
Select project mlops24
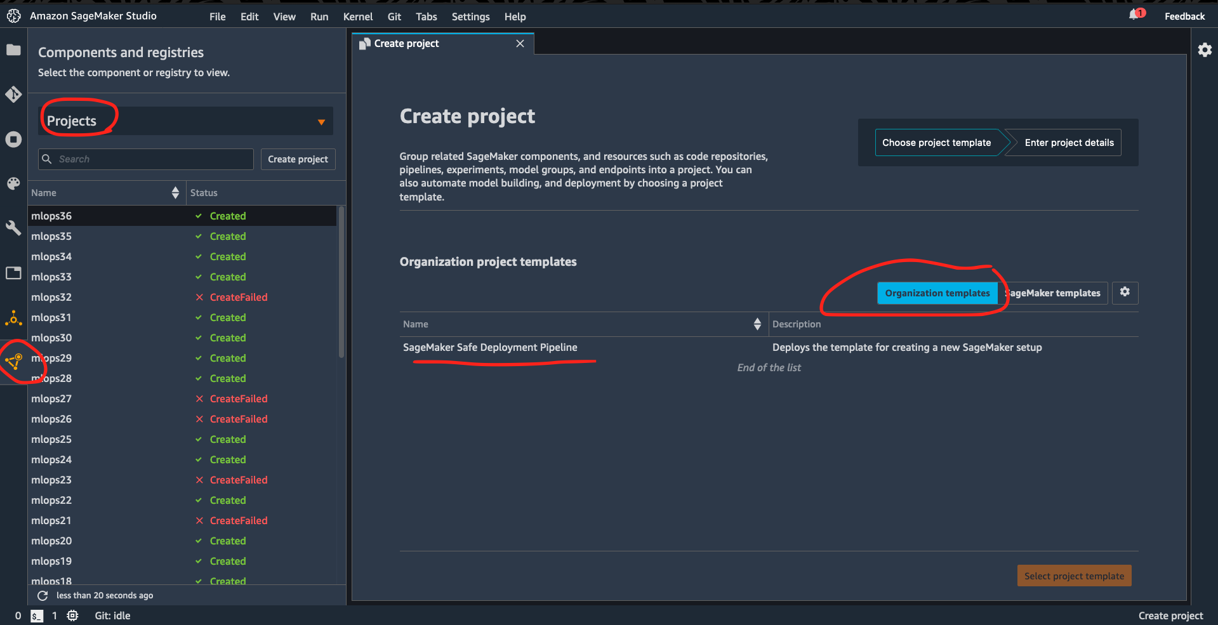(x=182, y=459)
